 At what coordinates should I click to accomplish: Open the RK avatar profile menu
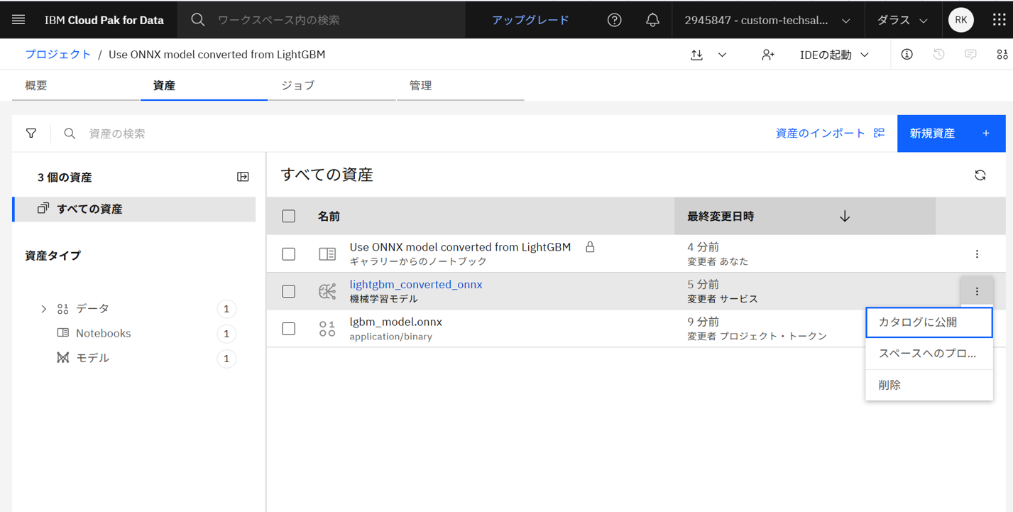point(960,19)
